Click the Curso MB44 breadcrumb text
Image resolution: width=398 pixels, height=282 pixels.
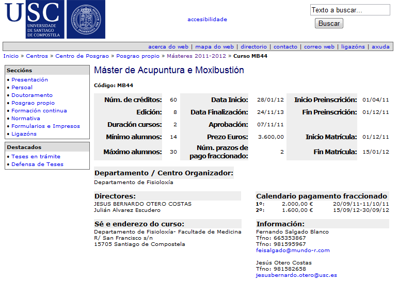[x=250, y=56]
